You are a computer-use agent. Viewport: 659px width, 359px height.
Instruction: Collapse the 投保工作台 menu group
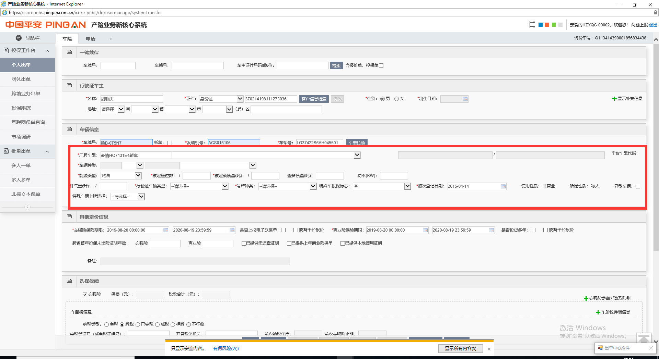pos(47,51)
